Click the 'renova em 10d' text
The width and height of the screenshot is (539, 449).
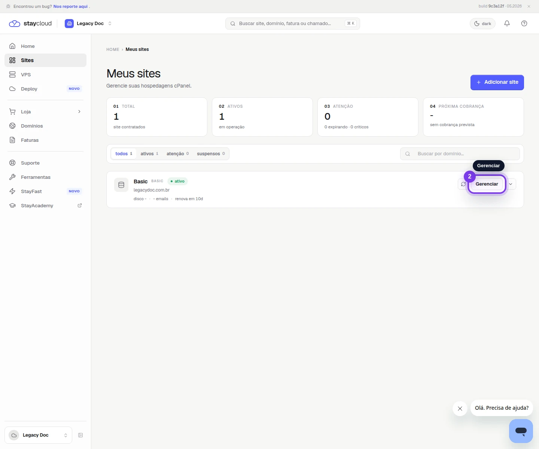click(x=189, y=199)
